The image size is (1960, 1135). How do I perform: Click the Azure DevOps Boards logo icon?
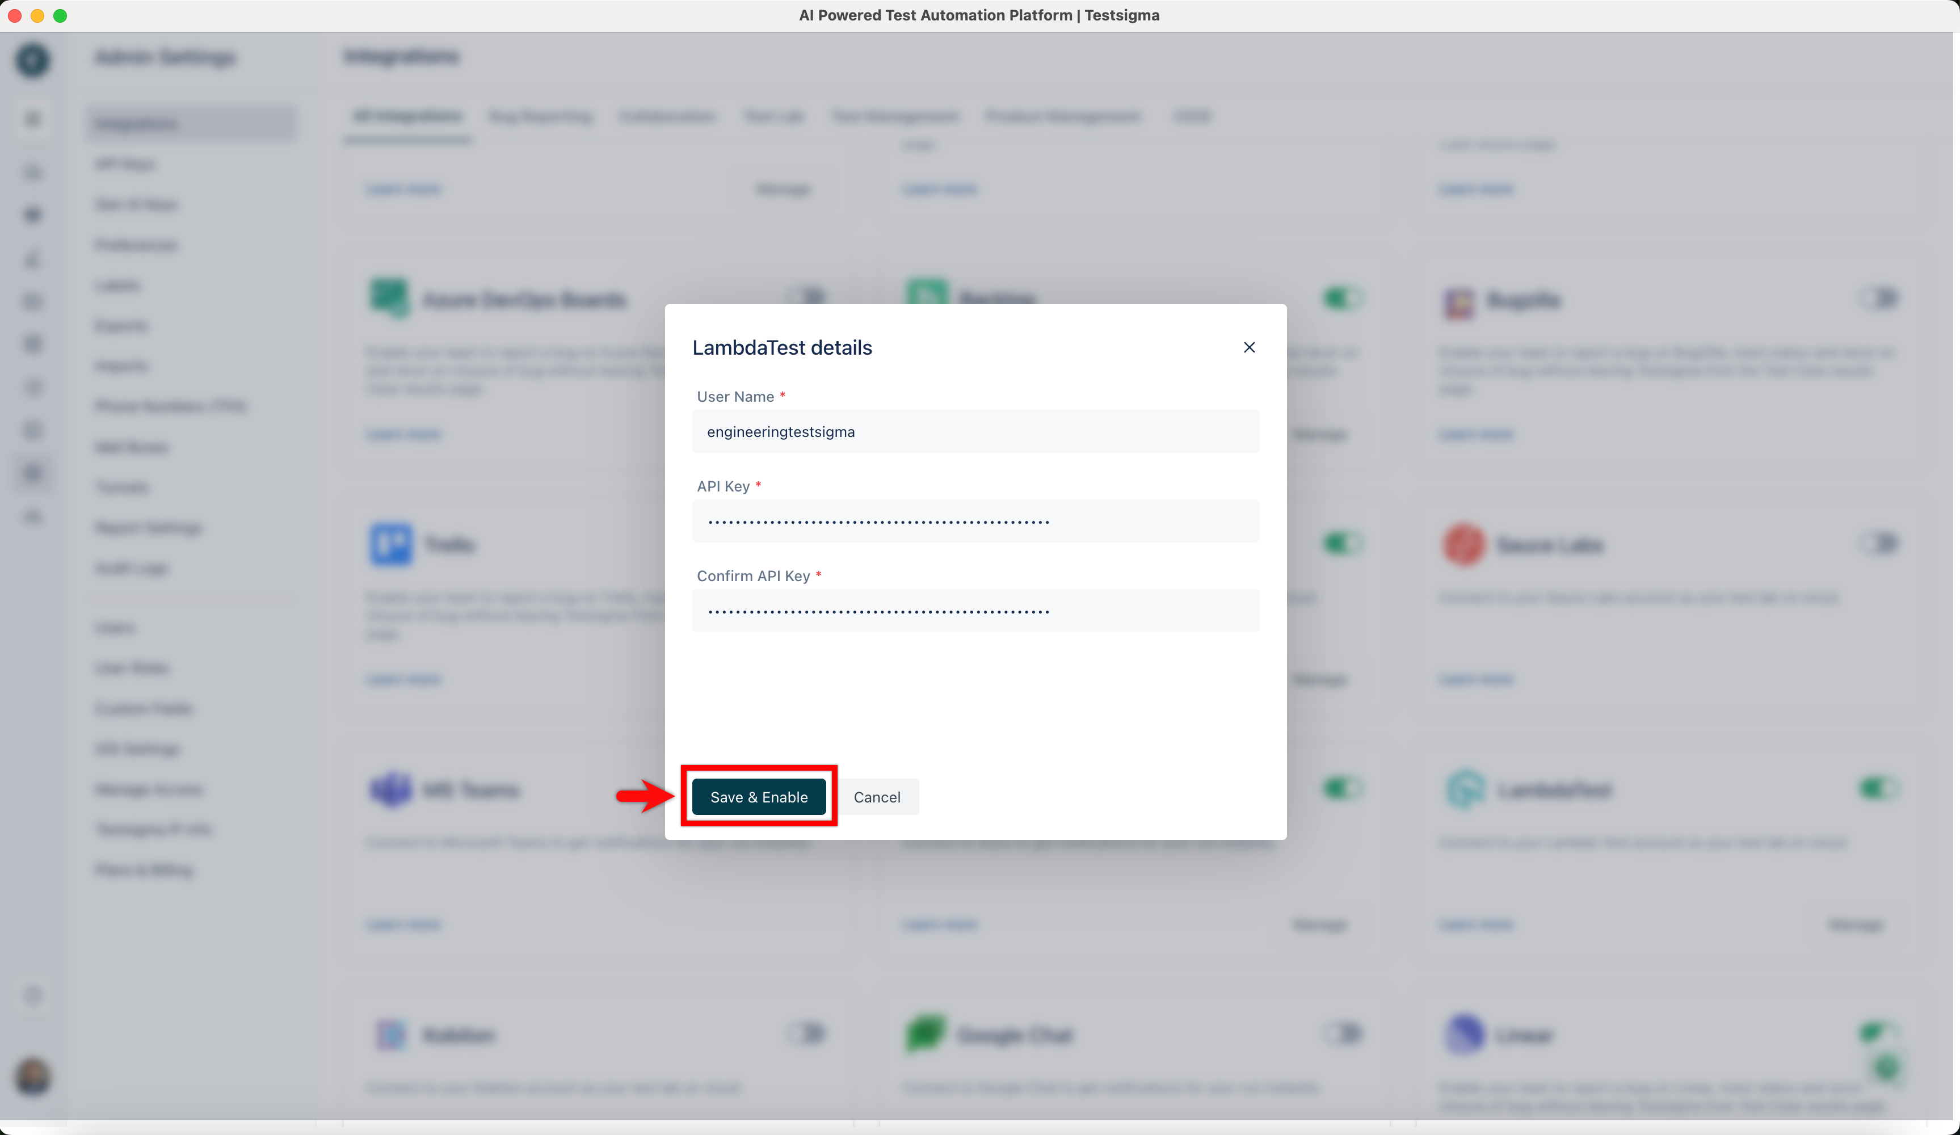390,299
